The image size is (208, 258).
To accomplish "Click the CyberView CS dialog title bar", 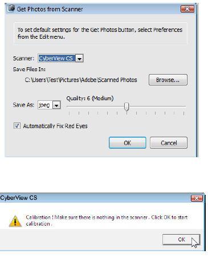I will tap(95, 198).
